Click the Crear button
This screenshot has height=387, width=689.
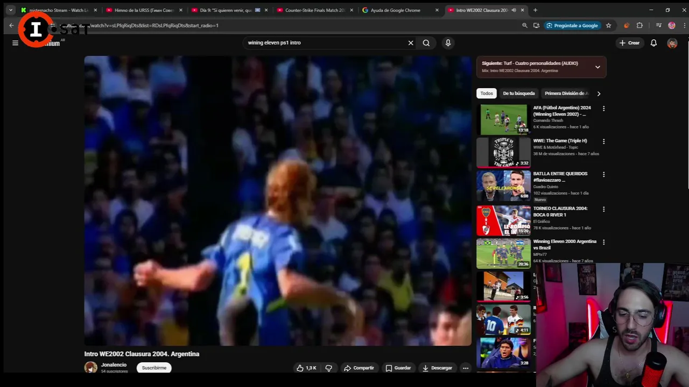(629, 43)
